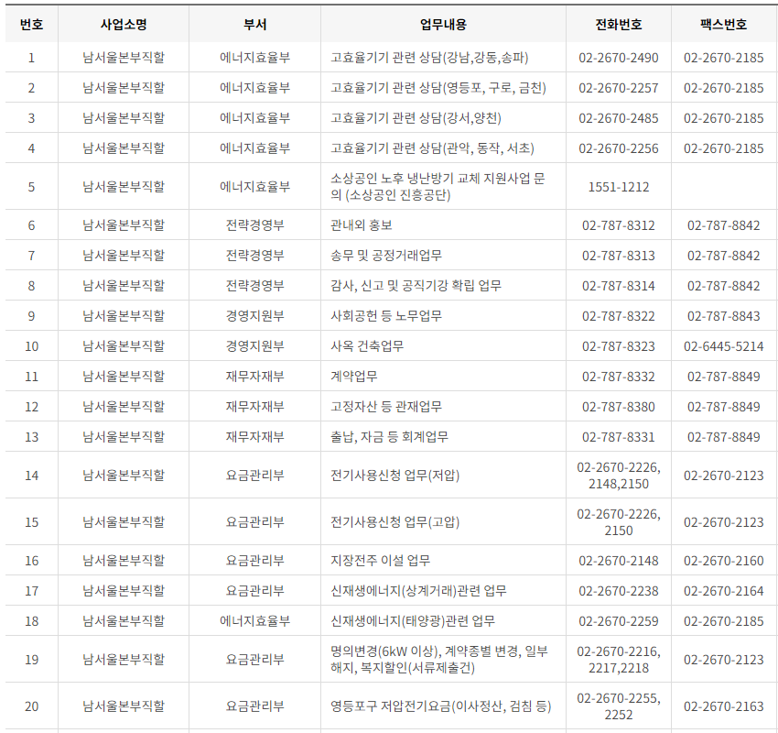The width and height of the screenshot is (778, 733).
Task: Click the 재무자재부 cell in row 11
Action: coord(253,376)
